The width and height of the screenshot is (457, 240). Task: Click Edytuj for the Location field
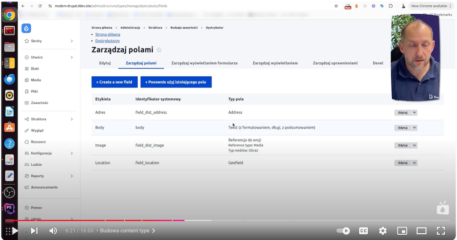[x=403, y=163]
